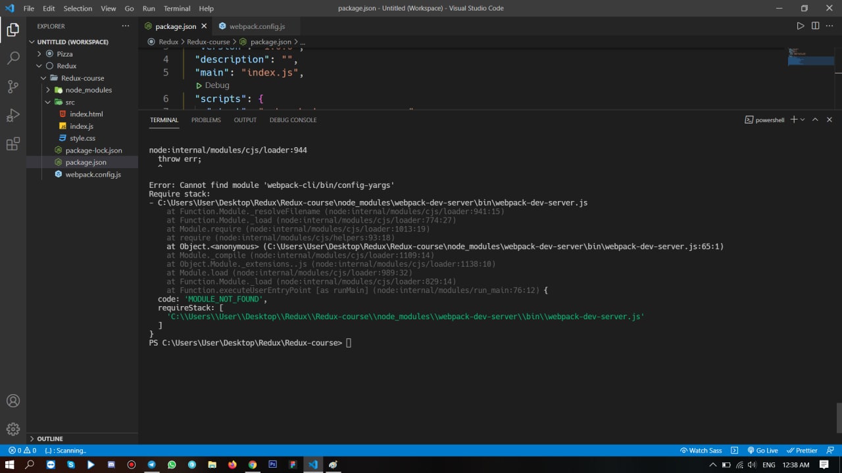This screenshot has height=473, width=842.
Task: Open style.css in the explorer
Action: tap(82, 138)
